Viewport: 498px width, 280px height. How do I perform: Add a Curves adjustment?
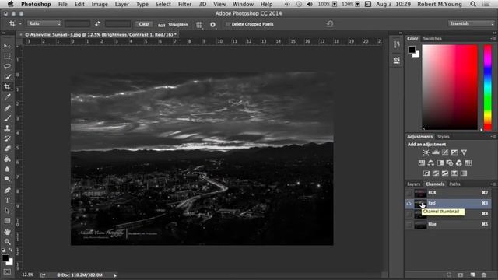click(x=445, y=152)
